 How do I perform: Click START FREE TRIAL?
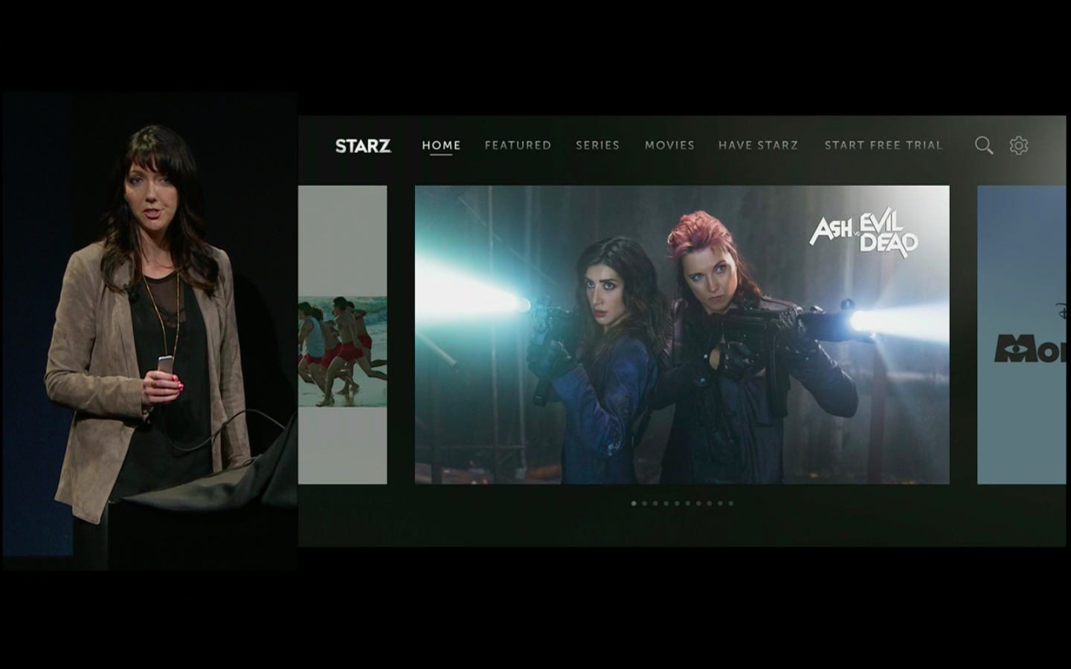[883, 145]
